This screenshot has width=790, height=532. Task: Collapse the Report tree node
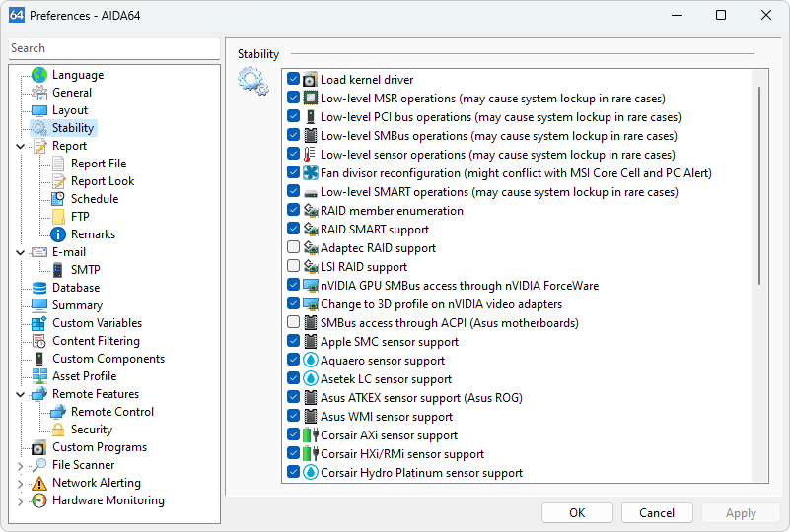point(20,147)
